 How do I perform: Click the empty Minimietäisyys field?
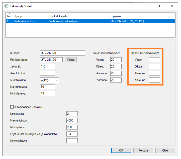pyautogui.click(x=72, y=141)
